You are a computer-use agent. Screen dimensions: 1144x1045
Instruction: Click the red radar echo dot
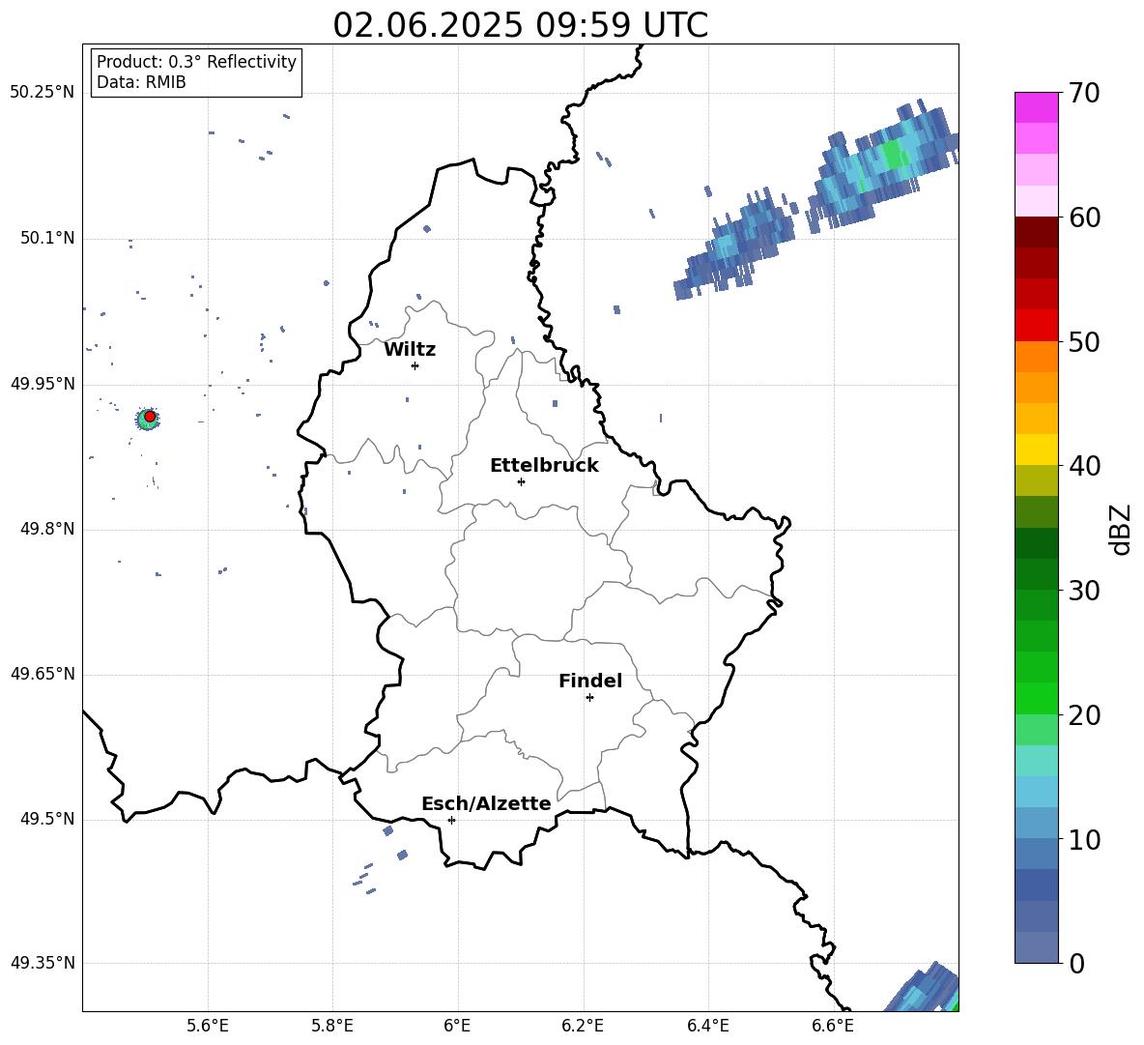[150, 417]
